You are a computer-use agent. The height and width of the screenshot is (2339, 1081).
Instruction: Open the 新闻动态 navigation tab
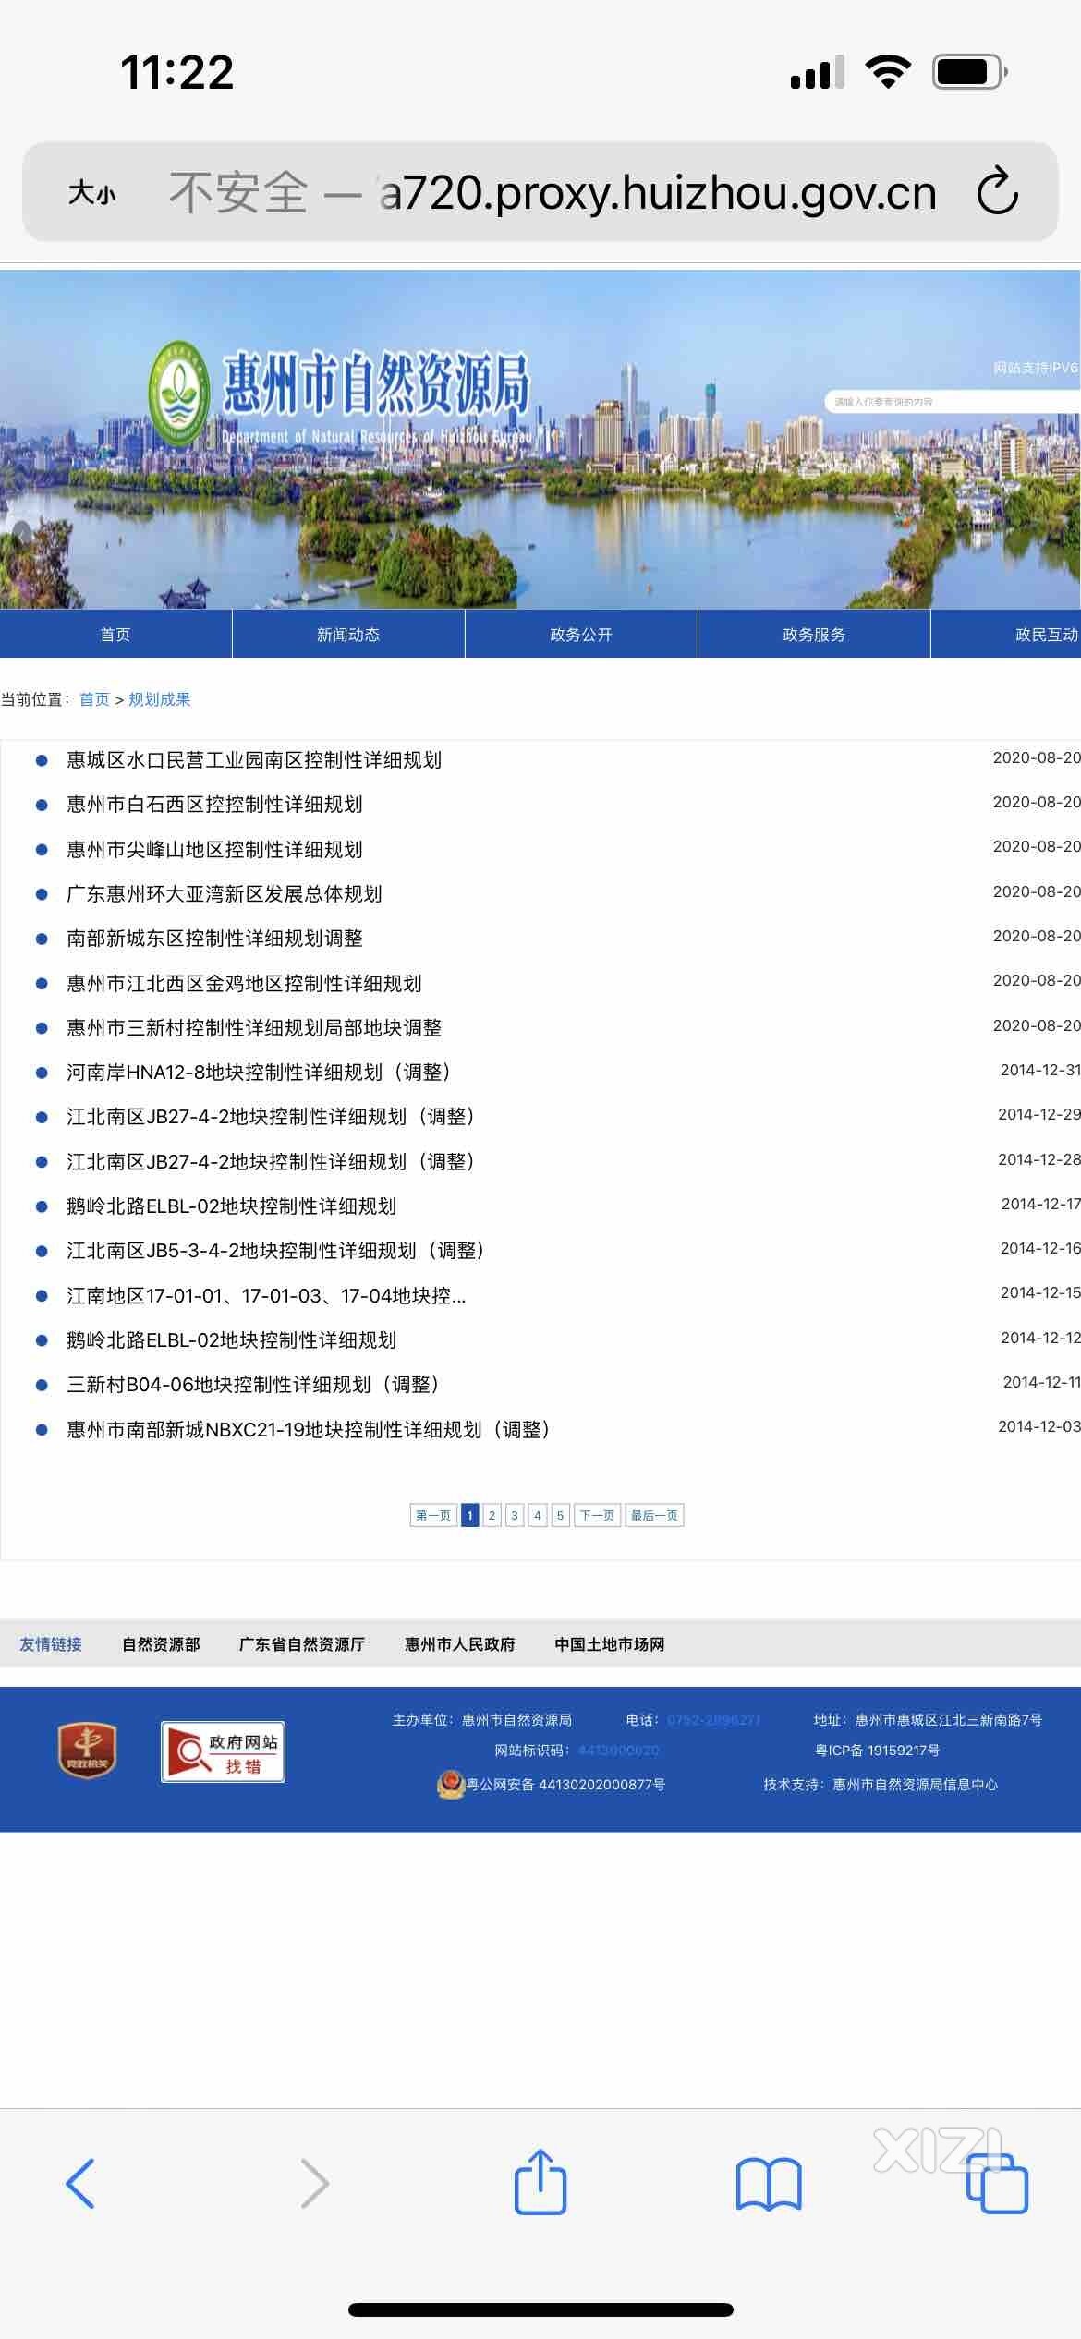point(348,634)
